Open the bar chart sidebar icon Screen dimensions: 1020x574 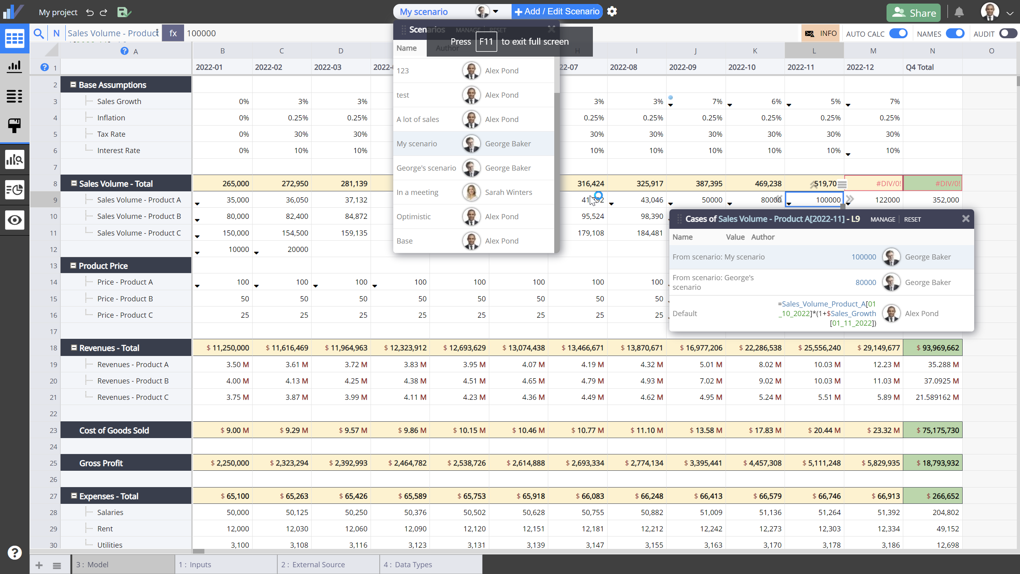[15, 66]
